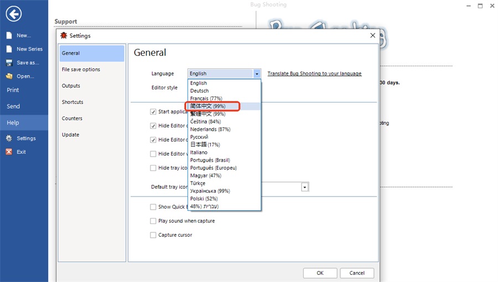Click the Open folder icon

coord(9,76)
